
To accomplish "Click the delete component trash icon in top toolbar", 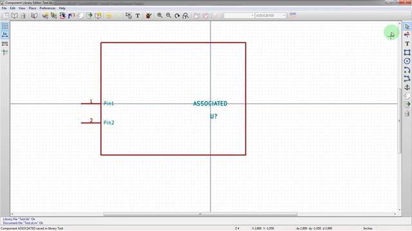I will pos(23,15).
